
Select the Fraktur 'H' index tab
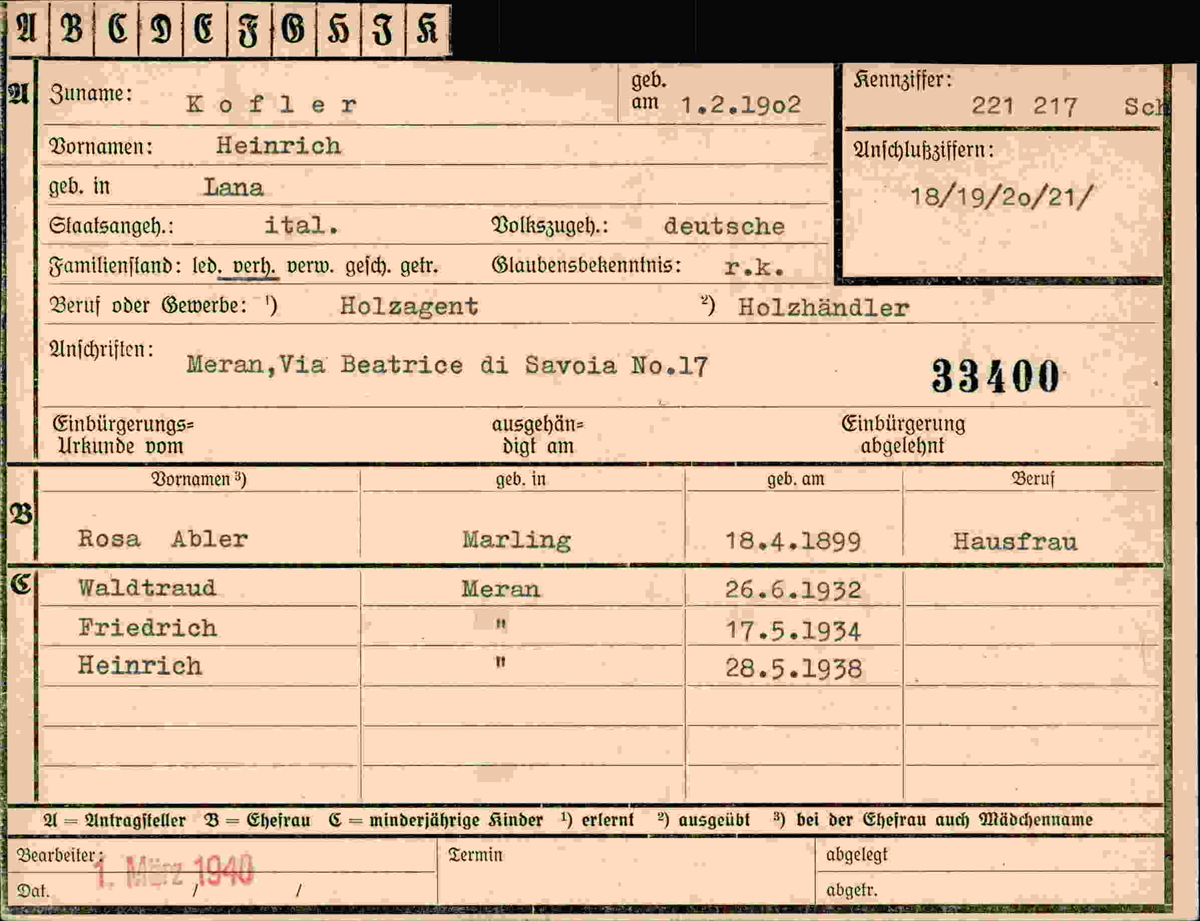339,29
